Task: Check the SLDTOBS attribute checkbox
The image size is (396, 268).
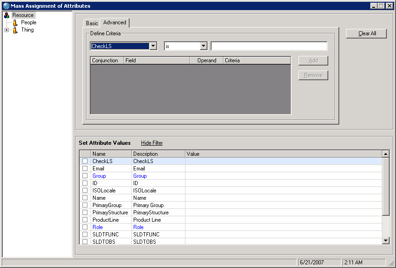Action: pos(85,242)
